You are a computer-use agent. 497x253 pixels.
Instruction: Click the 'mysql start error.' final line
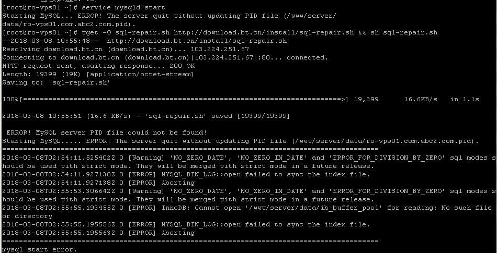pyautogui.click(x=40, y=249)
